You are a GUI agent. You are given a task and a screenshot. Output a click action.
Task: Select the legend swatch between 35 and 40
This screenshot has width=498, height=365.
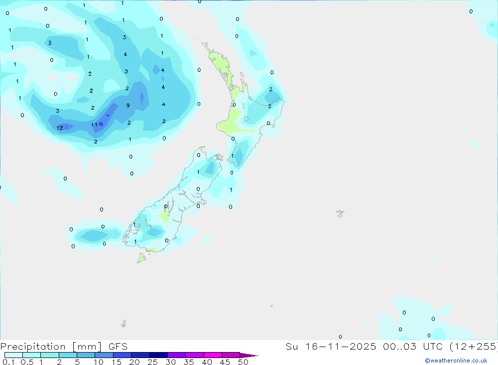(x=195, y=355)
